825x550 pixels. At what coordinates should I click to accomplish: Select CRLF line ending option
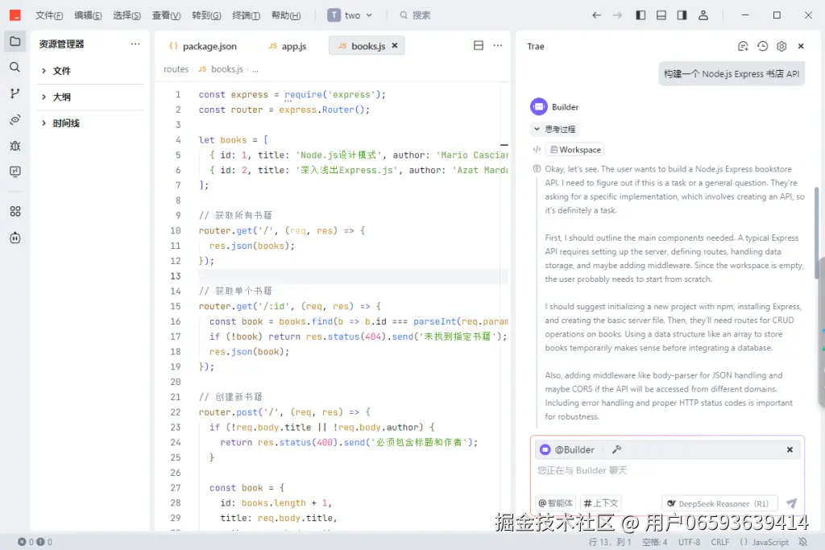coord(719,542)
